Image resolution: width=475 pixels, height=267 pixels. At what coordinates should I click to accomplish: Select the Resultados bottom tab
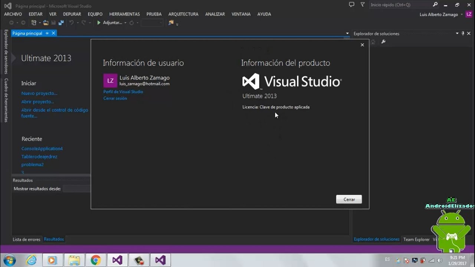click(54, 239)
